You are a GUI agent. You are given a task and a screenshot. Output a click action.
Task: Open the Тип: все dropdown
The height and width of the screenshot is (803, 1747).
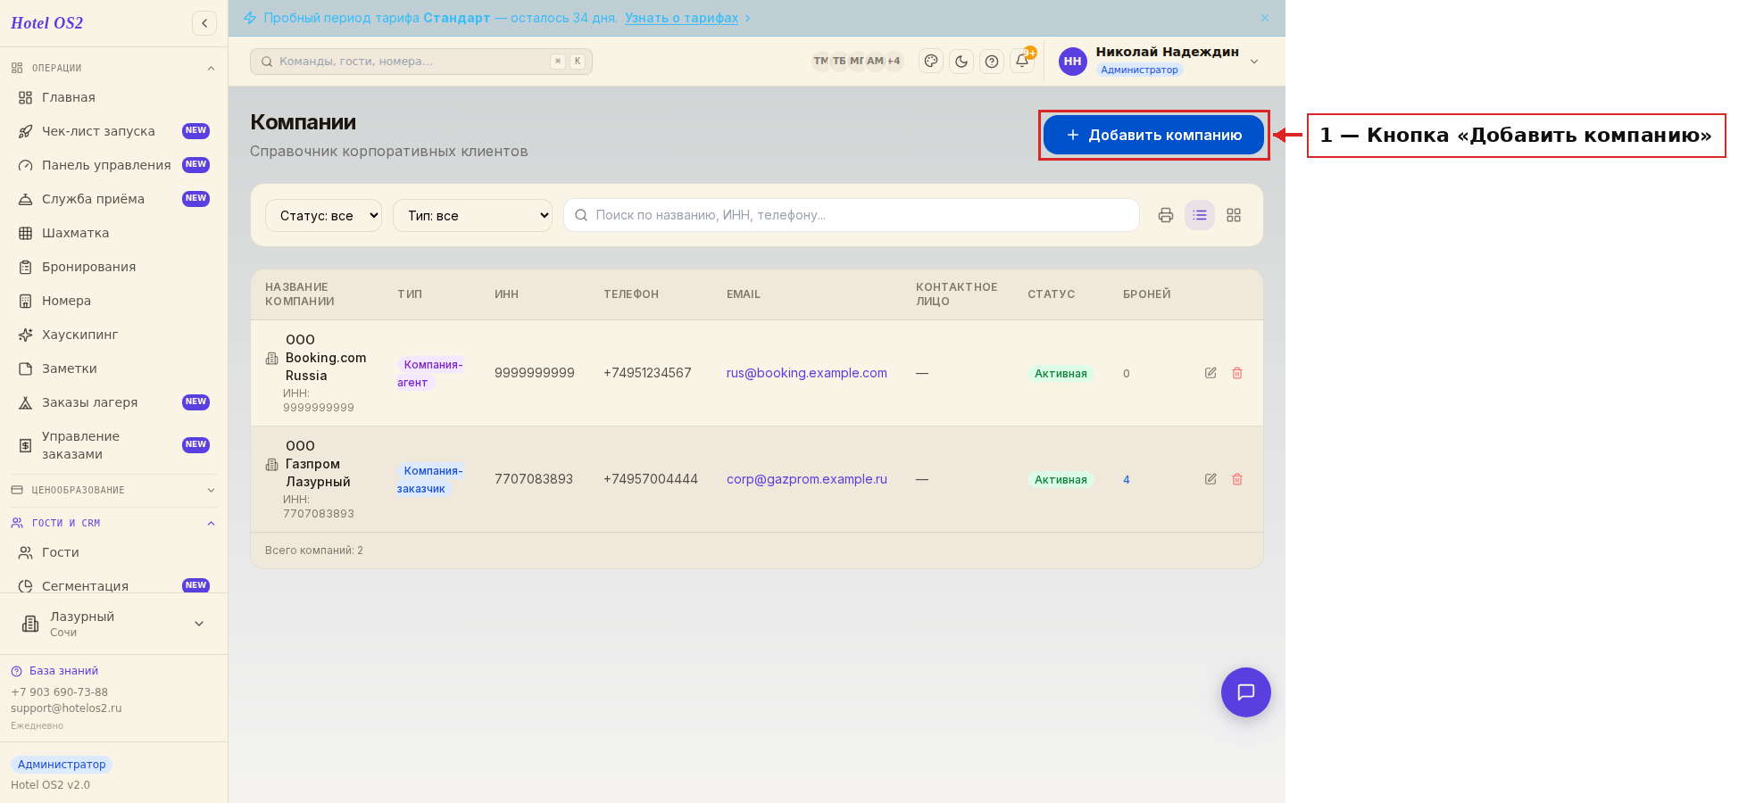pyautogui.click(x=472, y=215)
